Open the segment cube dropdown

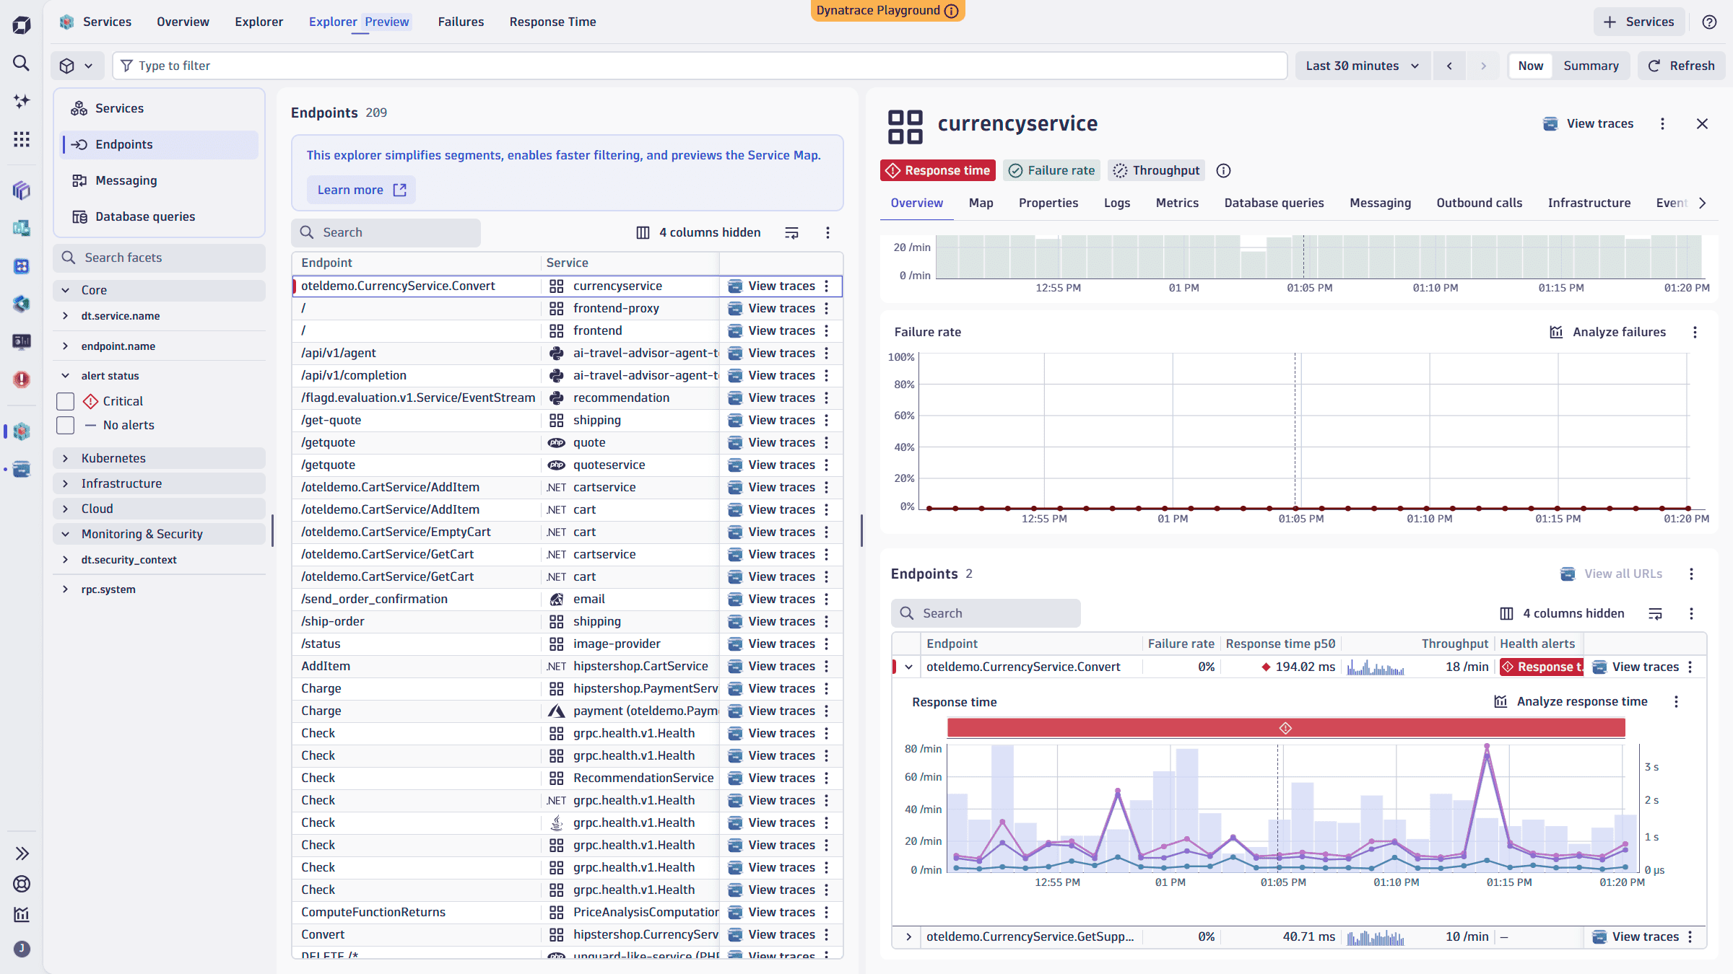[77, 66]
